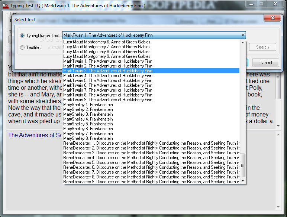The image size is (287, 217).
Task: Pick ReneDescartes 6. Discourse on the Method
Action: pyautogui.click(x=151, y=167)
